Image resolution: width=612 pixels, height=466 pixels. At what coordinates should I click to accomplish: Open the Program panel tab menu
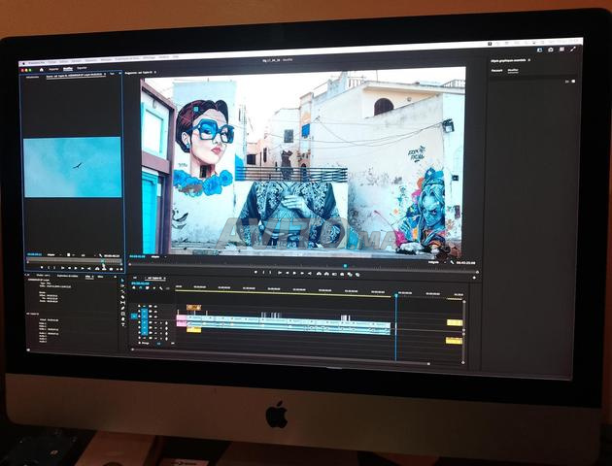point(155,73)
